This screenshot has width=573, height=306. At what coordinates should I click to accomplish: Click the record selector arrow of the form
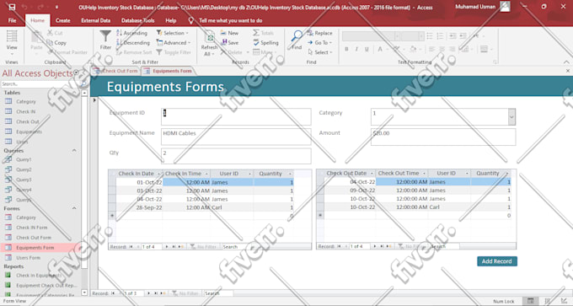coord(94,99)
